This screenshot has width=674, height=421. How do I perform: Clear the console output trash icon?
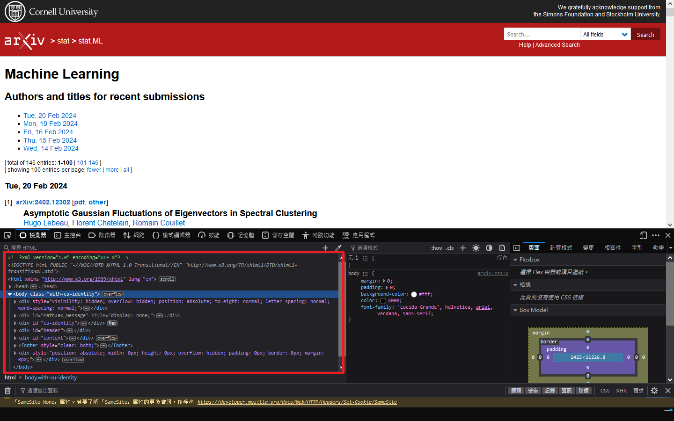[7, 391]
